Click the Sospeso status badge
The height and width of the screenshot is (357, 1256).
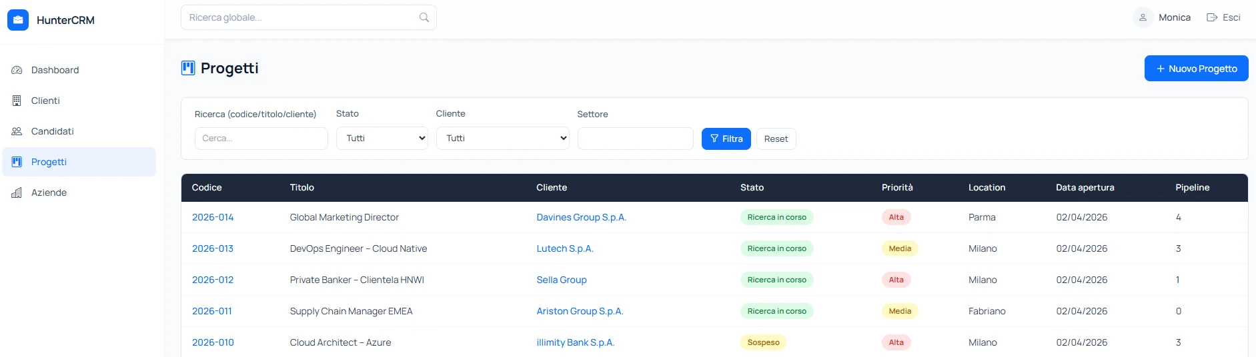[763, 342]
